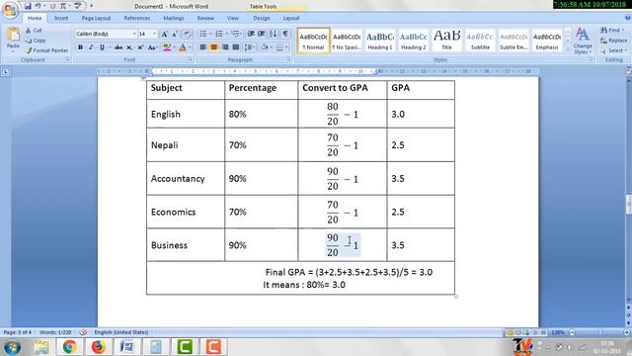Open the Table Tools Design tab
The image size is (632, 356).
pos(262,18)
